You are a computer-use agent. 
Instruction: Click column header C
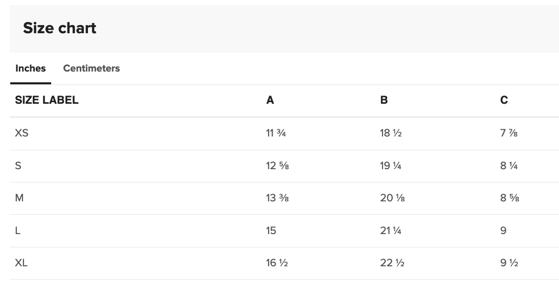pyautogui.click(x=504, y=100)
